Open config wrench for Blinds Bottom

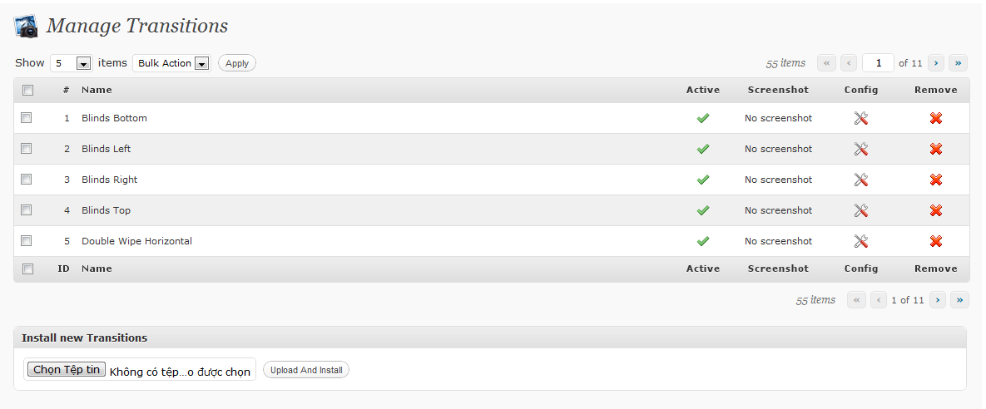click(861, 118)
